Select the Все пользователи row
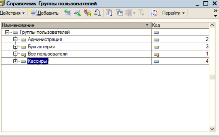 coord(105,54)
